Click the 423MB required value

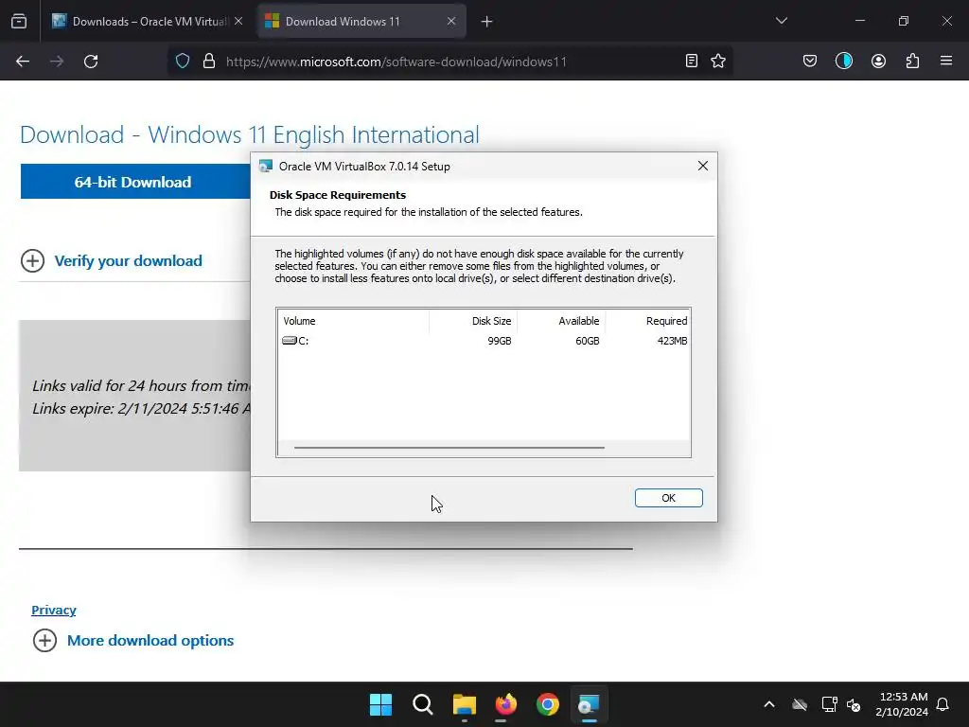point(673,341)
